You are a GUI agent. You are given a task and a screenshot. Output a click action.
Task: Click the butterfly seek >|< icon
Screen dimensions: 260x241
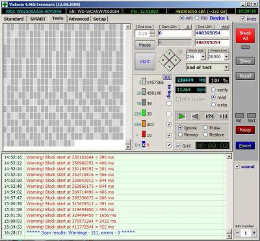click(223, 116)
